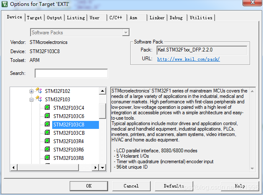This screenshot has width=263, height=195.
Task: Switch to the Linker tab
Action: tap(157, 18)
